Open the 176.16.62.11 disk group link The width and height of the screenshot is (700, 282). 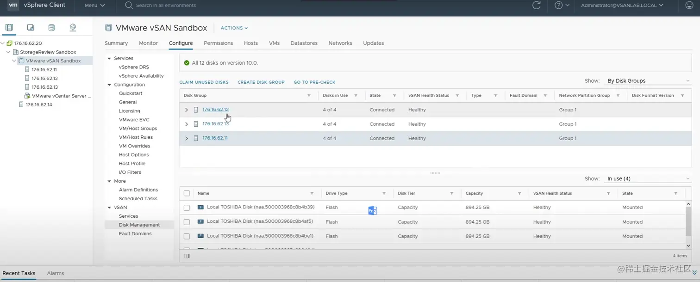pyautogui.click(x=215, y=138)
